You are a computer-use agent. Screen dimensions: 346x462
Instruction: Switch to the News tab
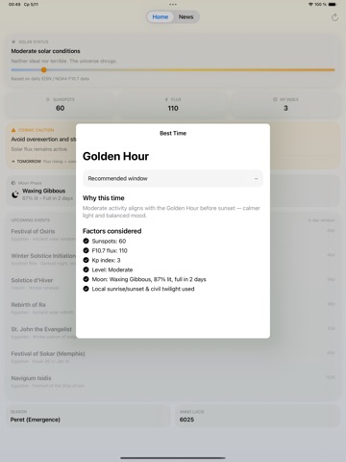[185, 17]
